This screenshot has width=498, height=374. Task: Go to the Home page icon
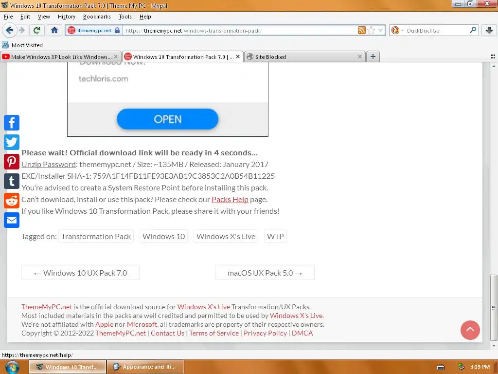(54, 30)
